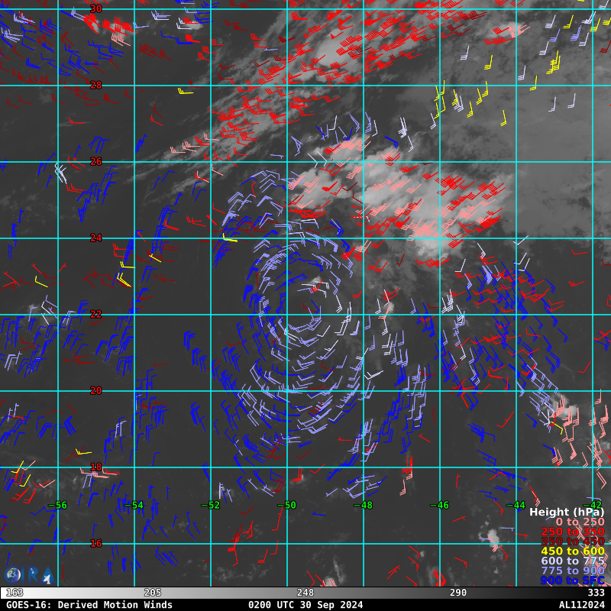The image size is (611, 611).
Task: Click the longitude label -46
Action: coord(440,505)
